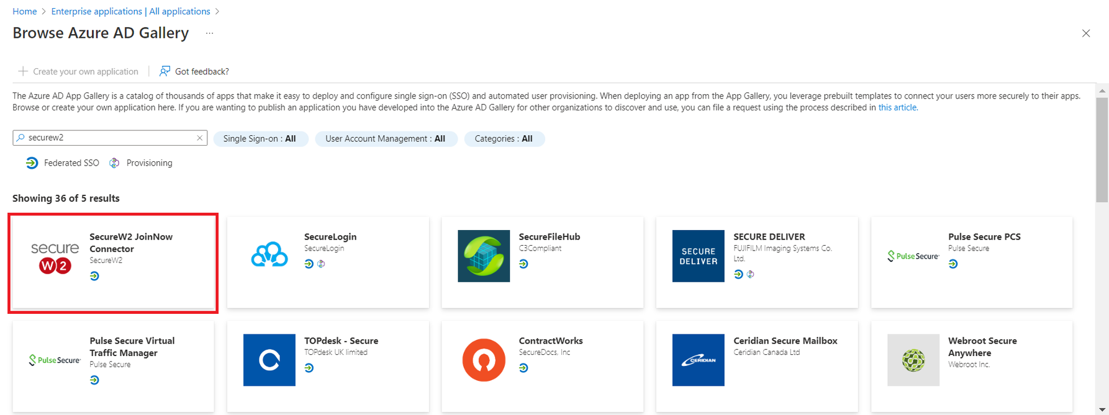This screenshot has width=1109, height=415.
Task: Click Federated SSO icon on TOPdesk - Secure card
Action: pyautogui.click(x=309, y=368)
